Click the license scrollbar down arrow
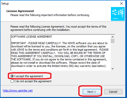This screenshot has height=98, width=127. 112,69
